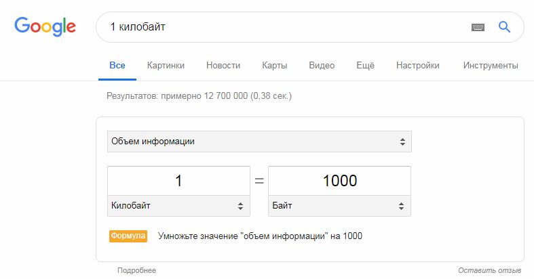Click the Подробнее link

136,270
